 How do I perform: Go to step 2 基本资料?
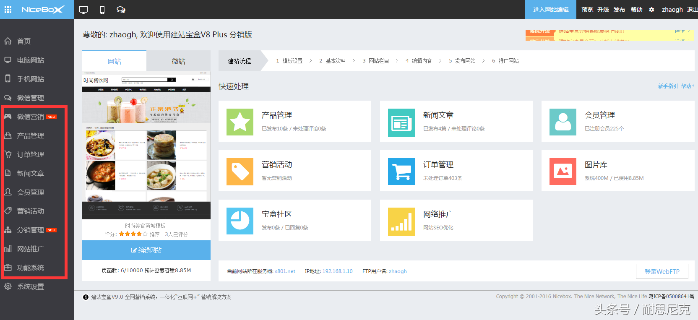click(x=332, y=61)
